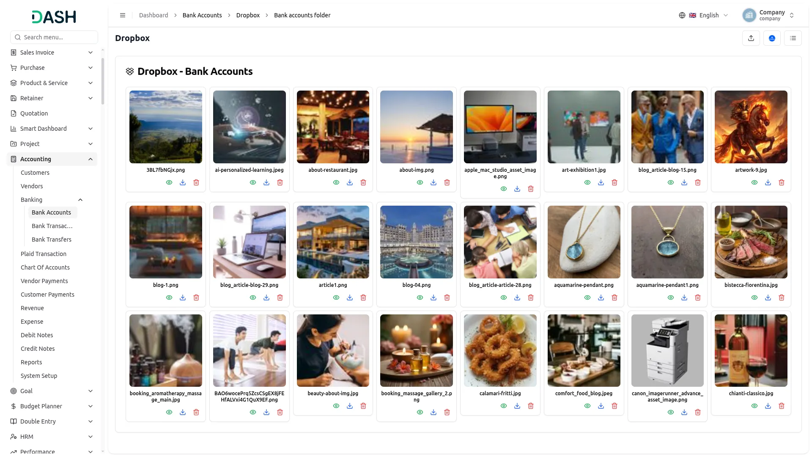812x457 pixels.
Task: Download about-img.png file
Action: coord(433,182)
